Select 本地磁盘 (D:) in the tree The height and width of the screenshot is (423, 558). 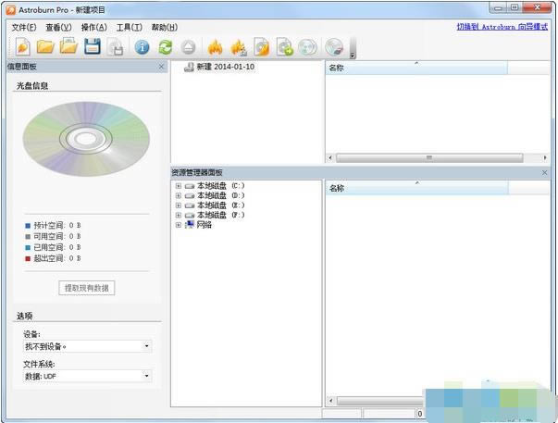[x=220, y=195]
